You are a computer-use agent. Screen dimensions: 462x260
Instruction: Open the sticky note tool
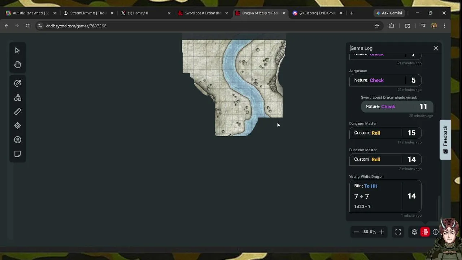(x=17, y=154)
